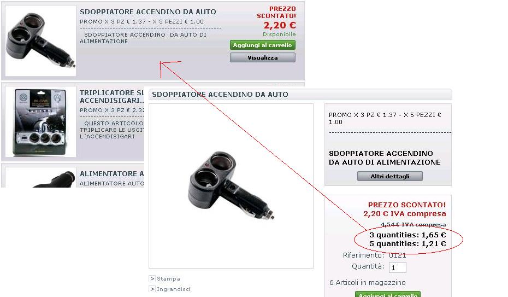This screenshot has height=297, width=508.
Task: Open the alimentatore auto thumbnail image
Action: (x=40, y=177)
